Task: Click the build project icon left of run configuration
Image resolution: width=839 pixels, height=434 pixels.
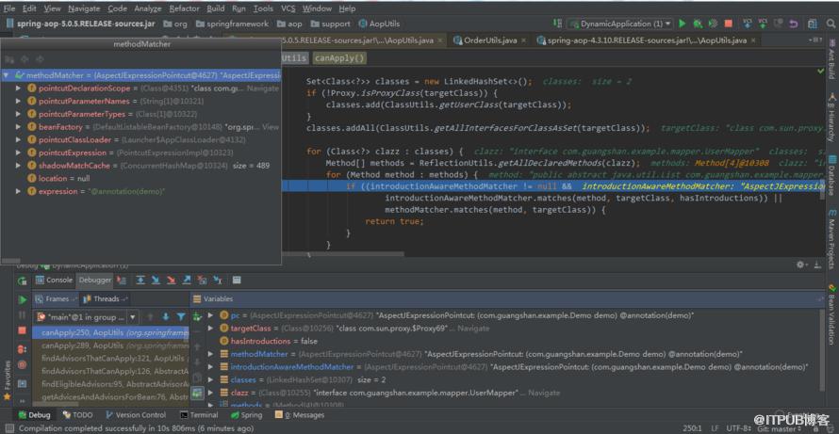Action: coord(557,24)
